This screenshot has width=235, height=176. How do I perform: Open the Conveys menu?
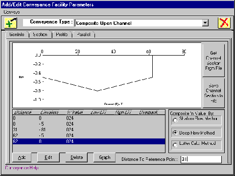pos(12,12)
